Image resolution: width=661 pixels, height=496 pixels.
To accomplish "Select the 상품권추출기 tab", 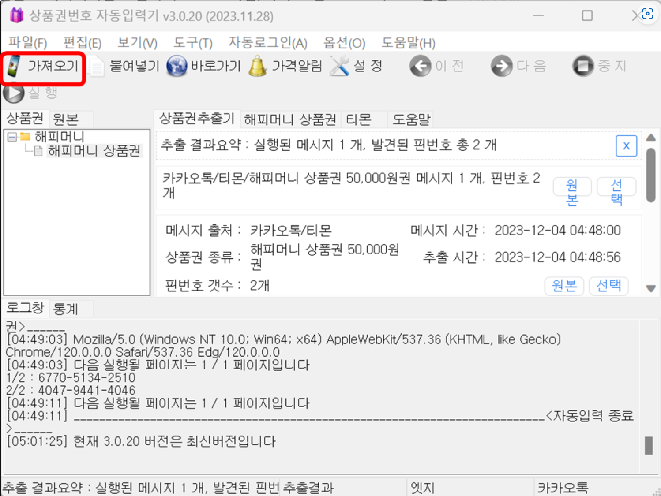I will 197,118.
